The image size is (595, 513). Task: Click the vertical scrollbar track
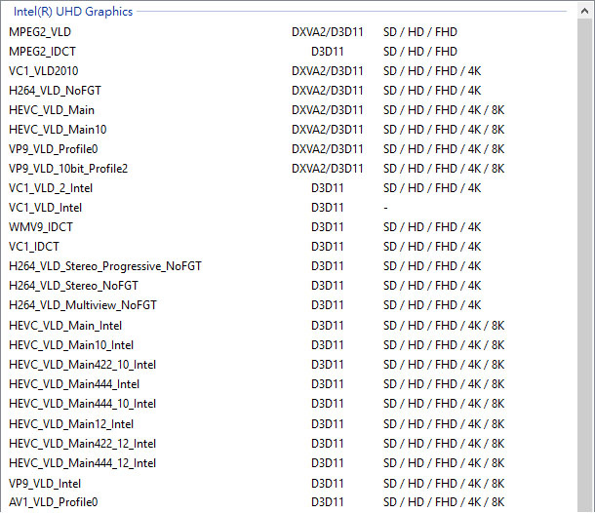point(584,265)
